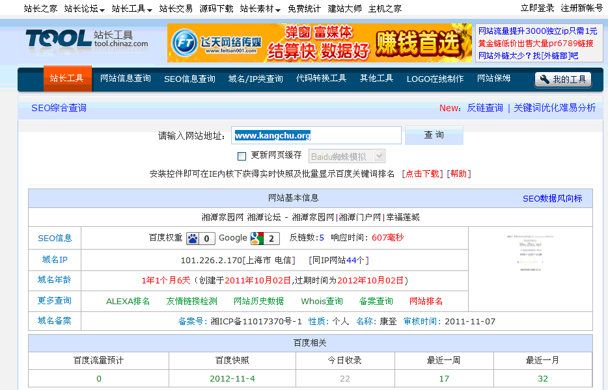The width and height of the screenshot is (608, 390).
Task: Click the 百度流量预计 value 0
Action: tap(99, 379)
